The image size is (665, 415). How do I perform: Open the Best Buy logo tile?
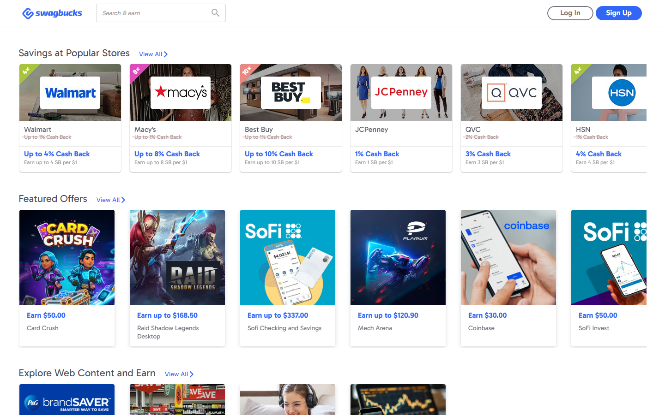click(291, 93)
